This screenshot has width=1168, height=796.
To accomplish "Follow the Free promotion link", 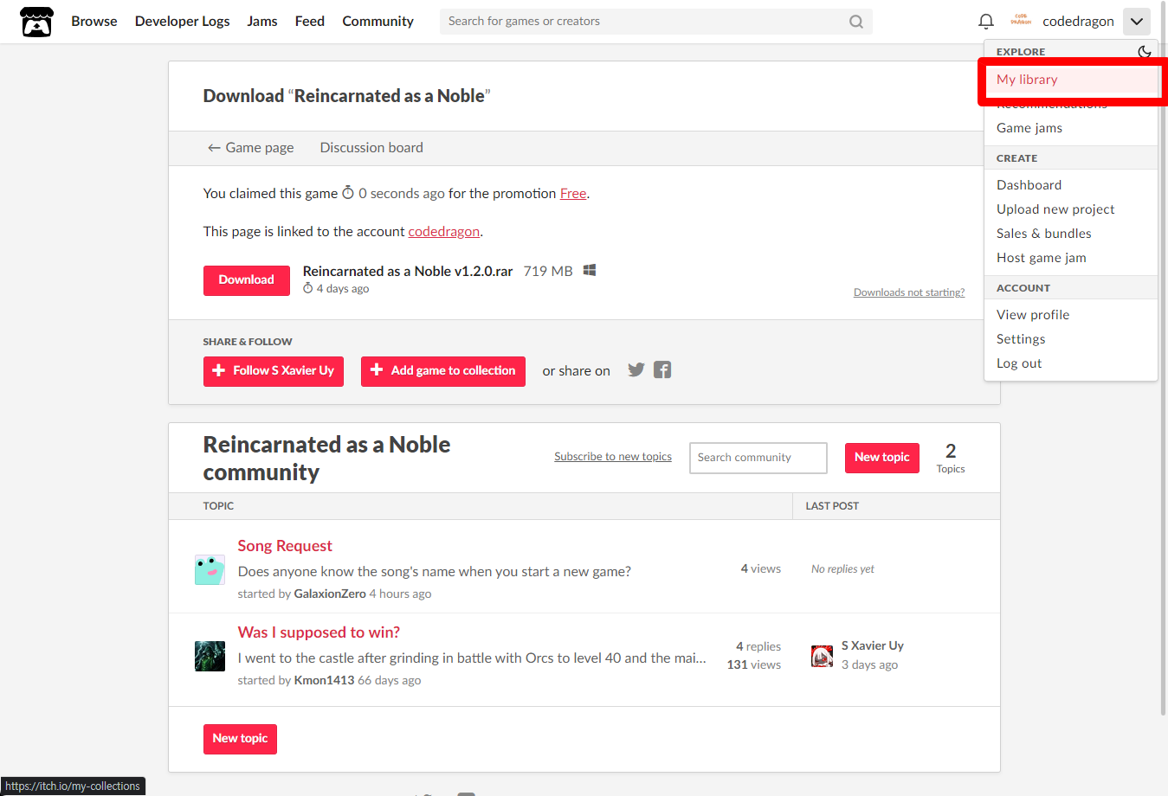I will coord(573,194).
